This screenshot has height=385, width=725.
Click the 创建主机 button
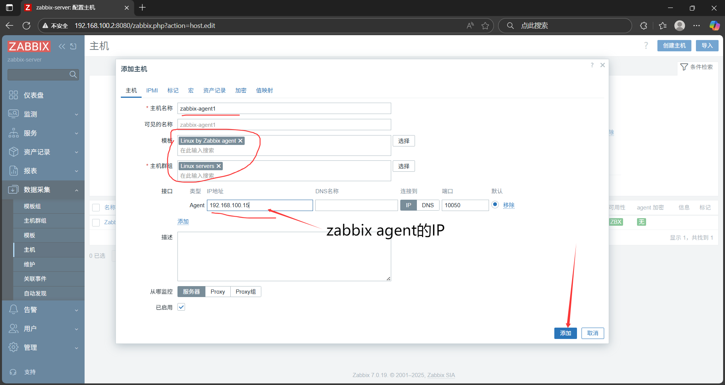pyautogui.click(x=674, y=46)
